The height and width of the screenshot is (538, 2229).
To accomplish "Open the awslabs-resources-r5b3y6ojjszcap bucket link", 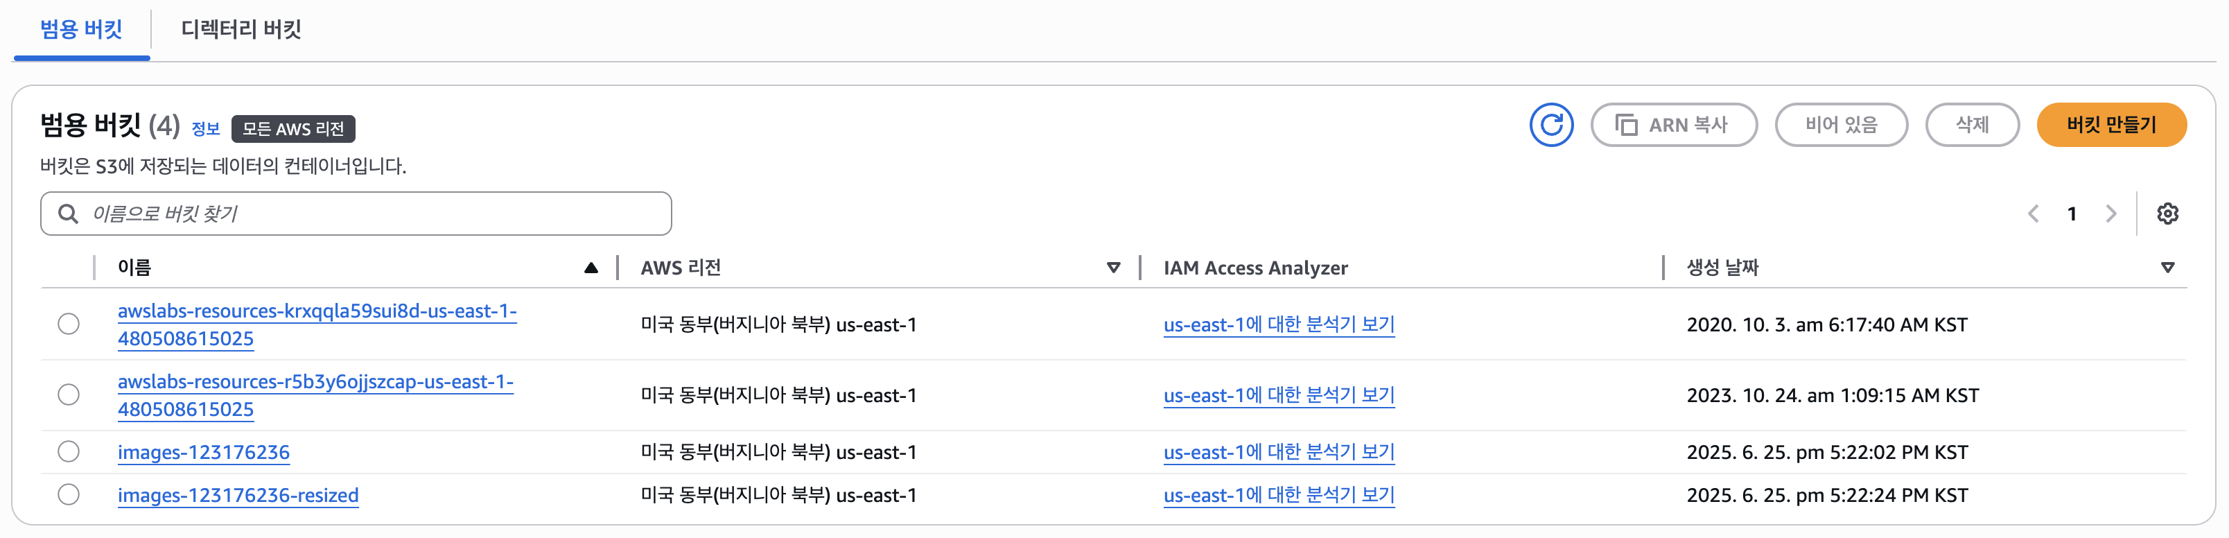I will 315,395.
